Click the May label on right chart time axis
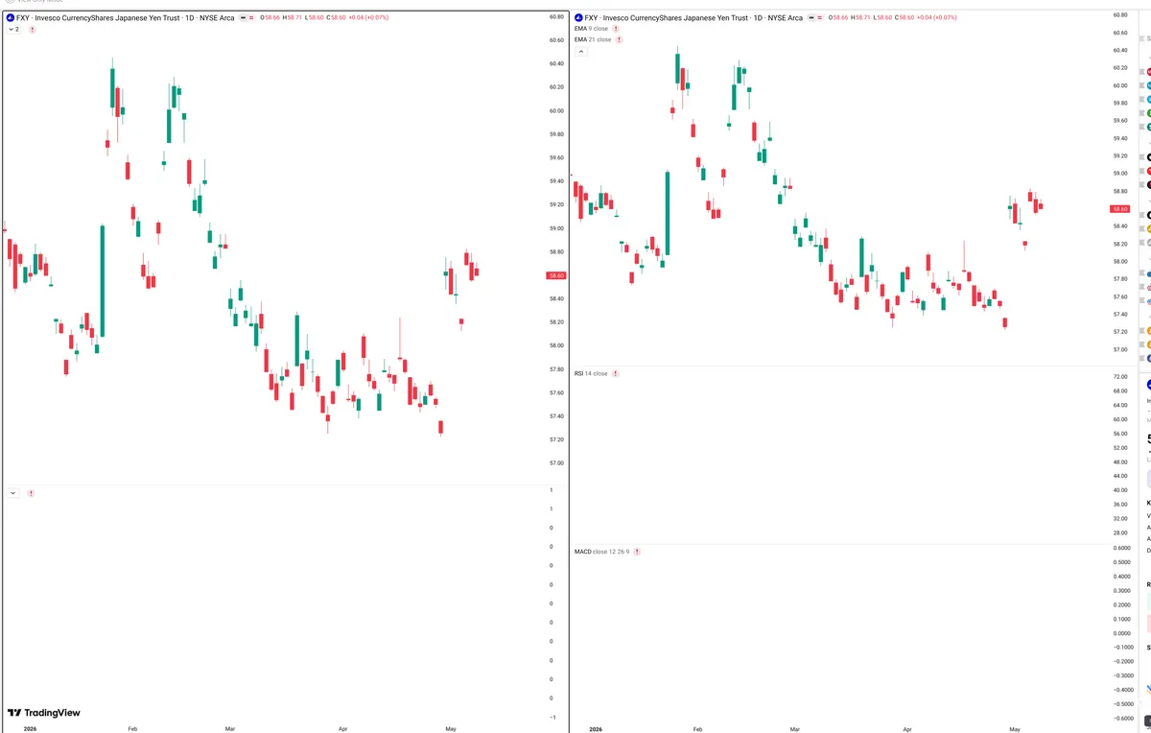Viewport: 1151px width, 733px height. pos(1015,729)
